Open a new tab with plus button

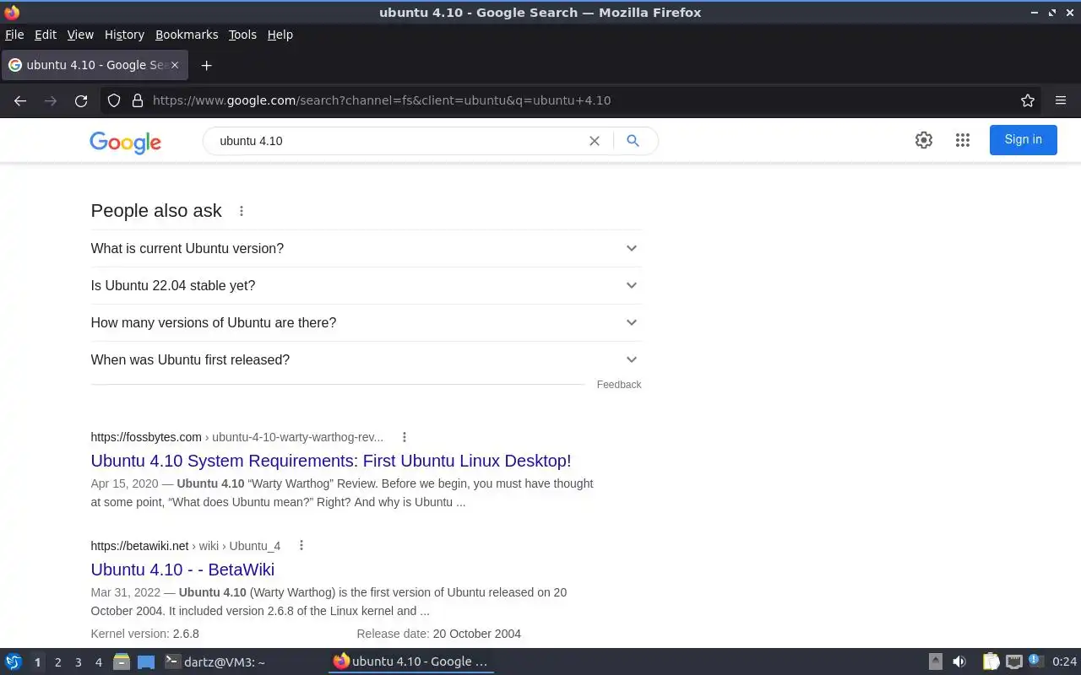[x=206, y=65]
